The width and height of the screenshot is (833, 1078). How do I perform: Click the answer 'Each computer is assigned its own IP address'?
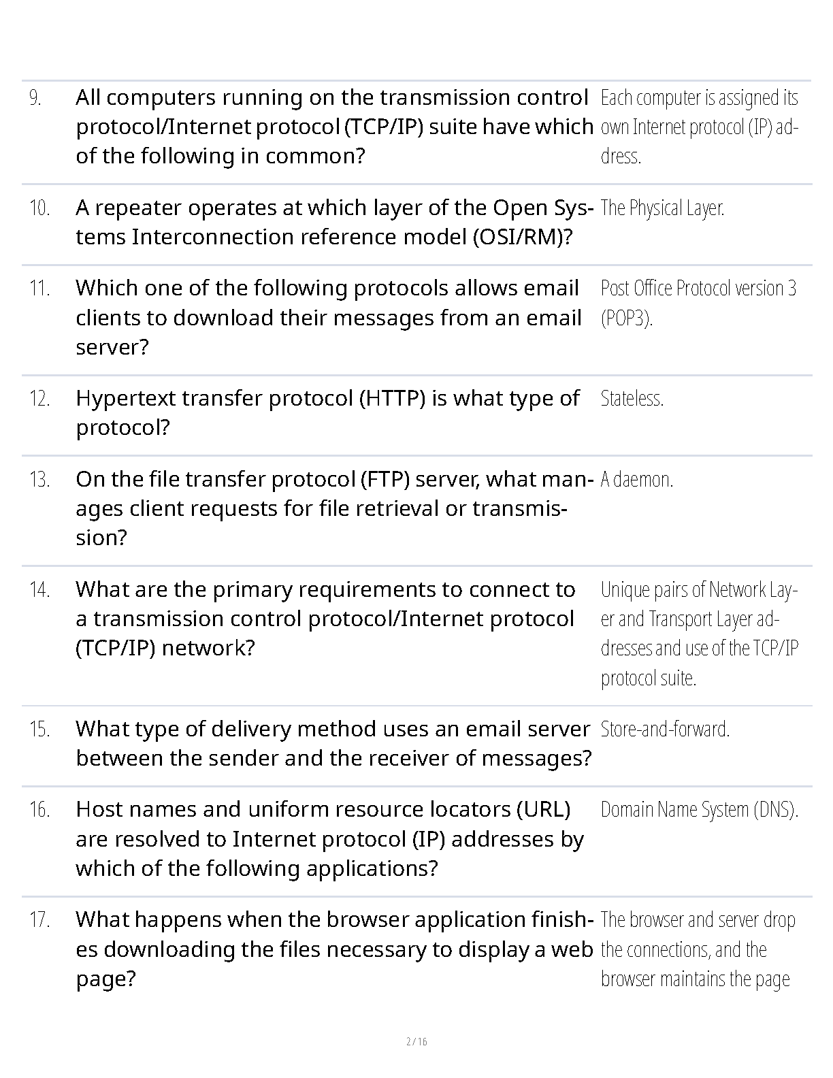pyautogui.click(x=700, y=127)
